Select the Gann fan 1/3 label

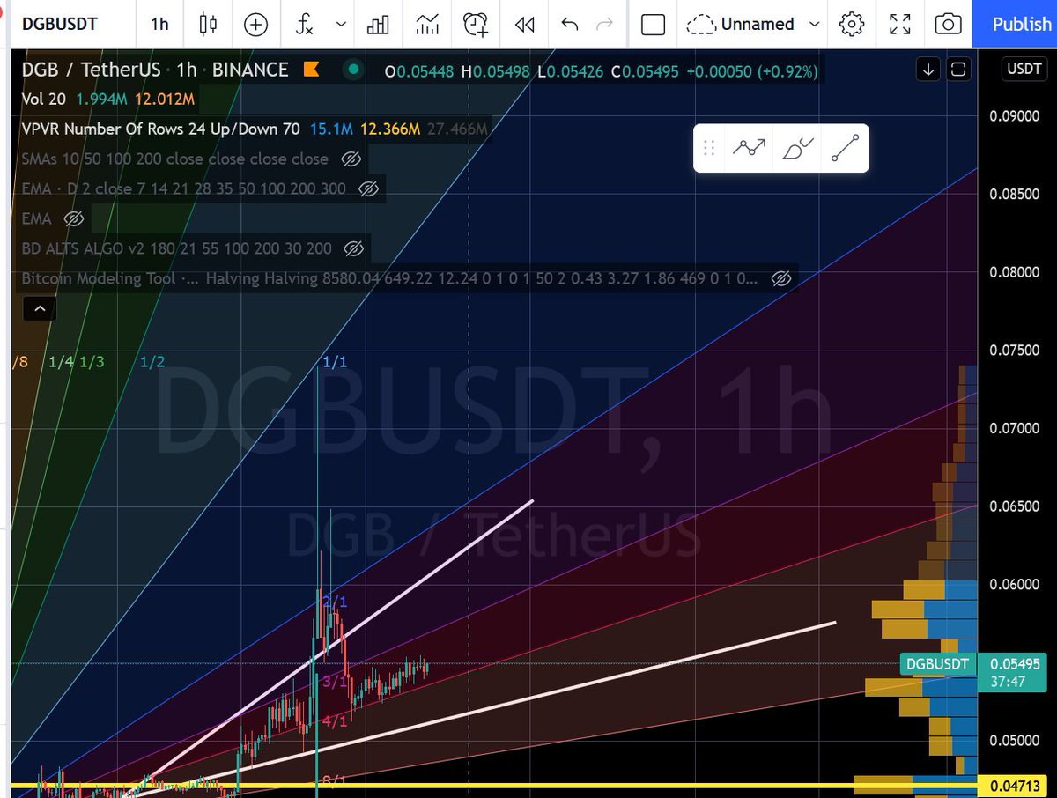[92, 362]
